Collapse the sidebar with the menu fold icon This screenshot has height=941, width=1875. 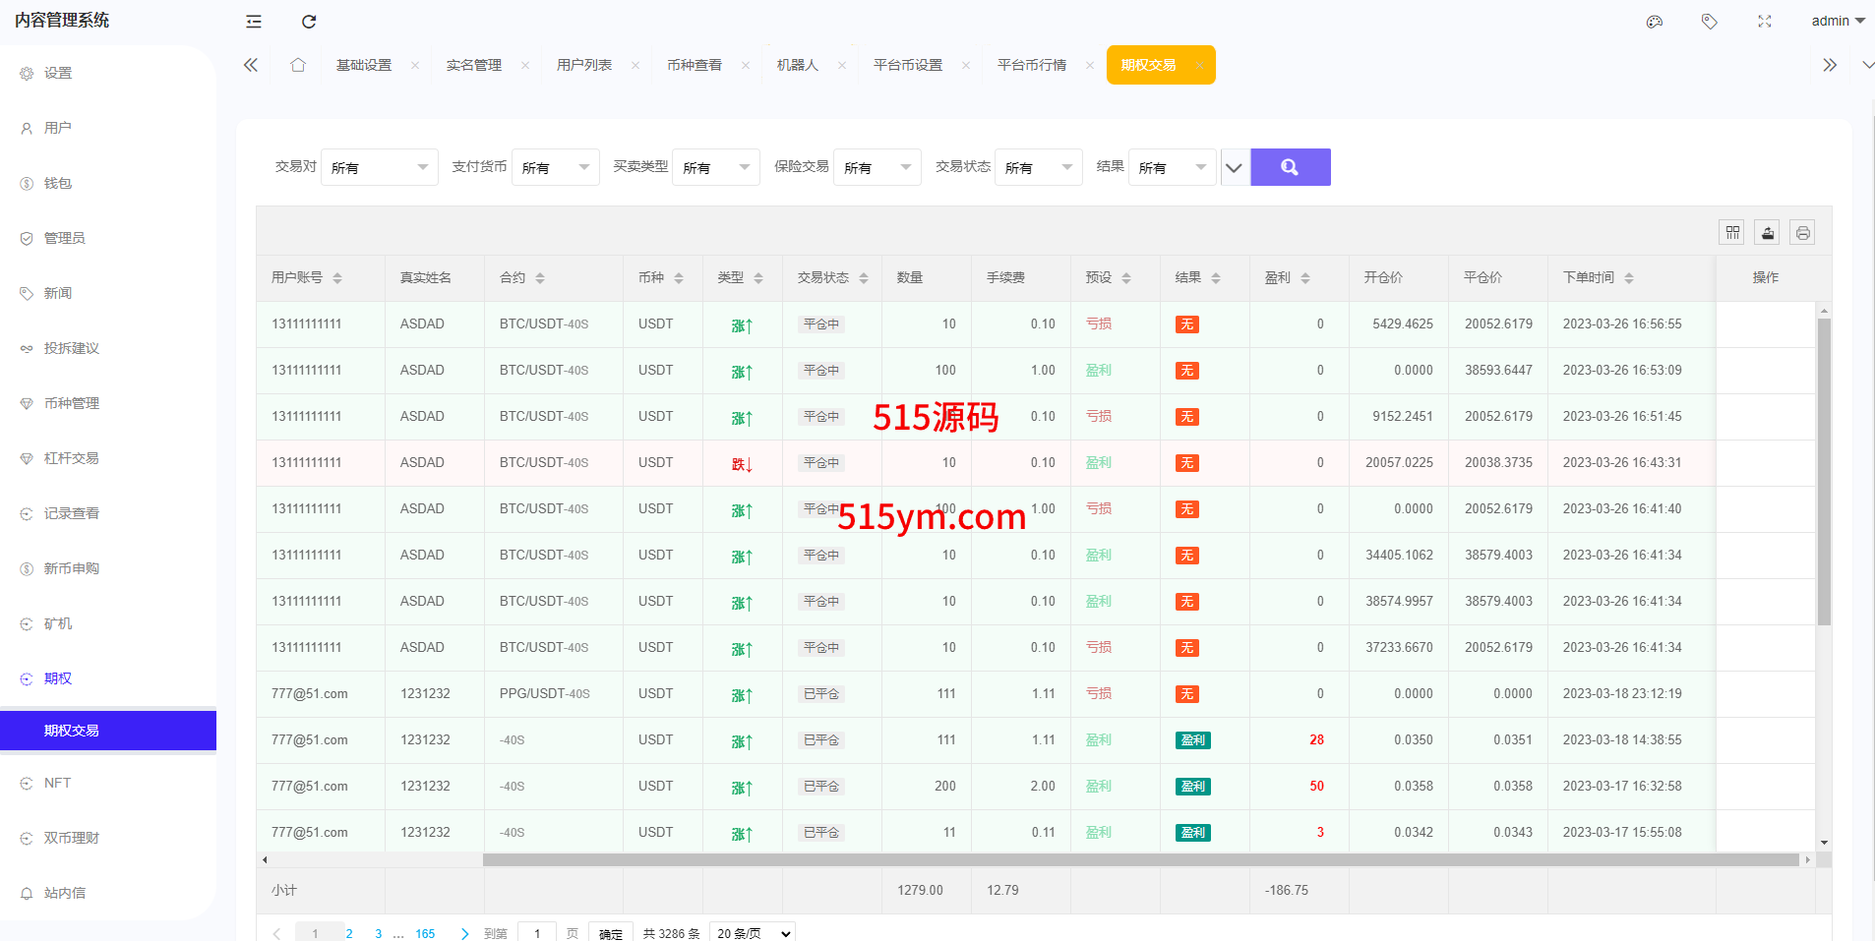pos(254,22)
